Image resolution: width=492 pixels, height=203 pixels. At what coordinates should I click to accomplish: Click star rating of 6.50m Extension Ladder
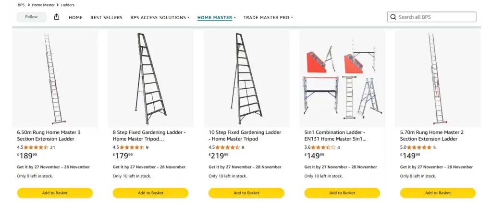tap(36, 147)
